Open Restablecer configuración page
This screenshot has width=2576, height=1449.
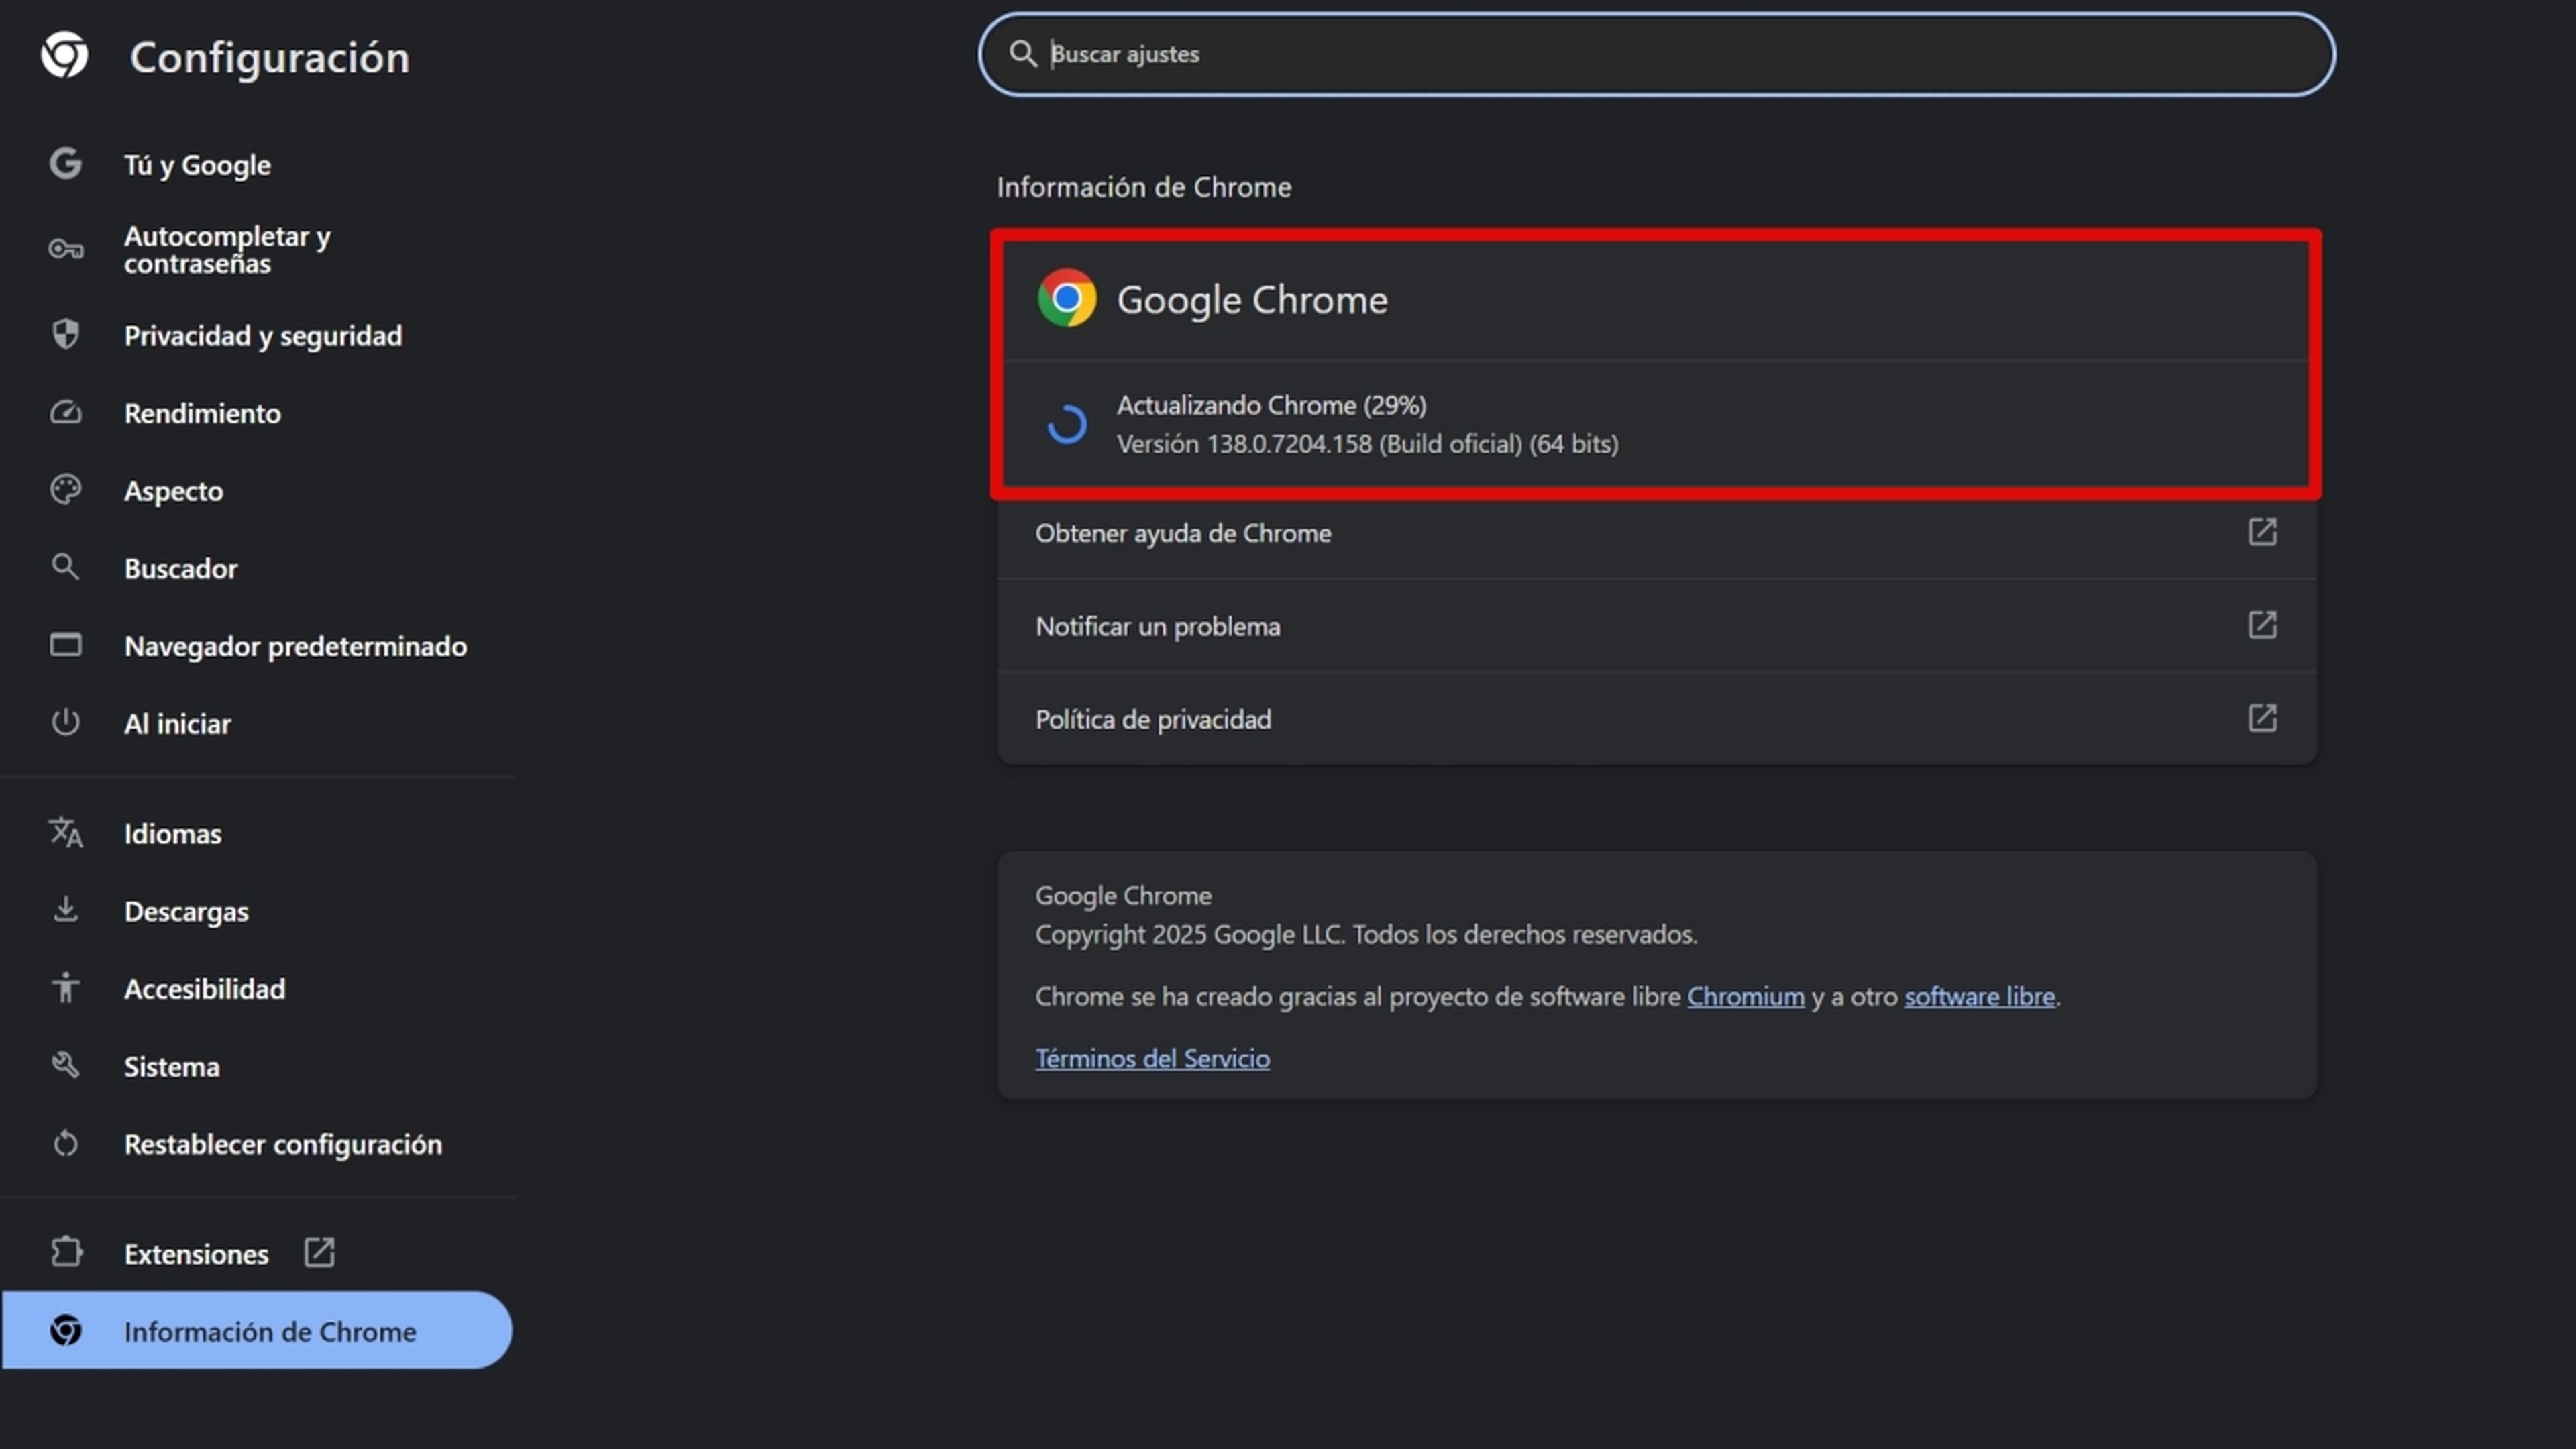click(257, 1144)
